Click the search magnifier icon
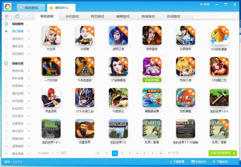The height and width of the screenshot is (167, 241). (233, 16)
